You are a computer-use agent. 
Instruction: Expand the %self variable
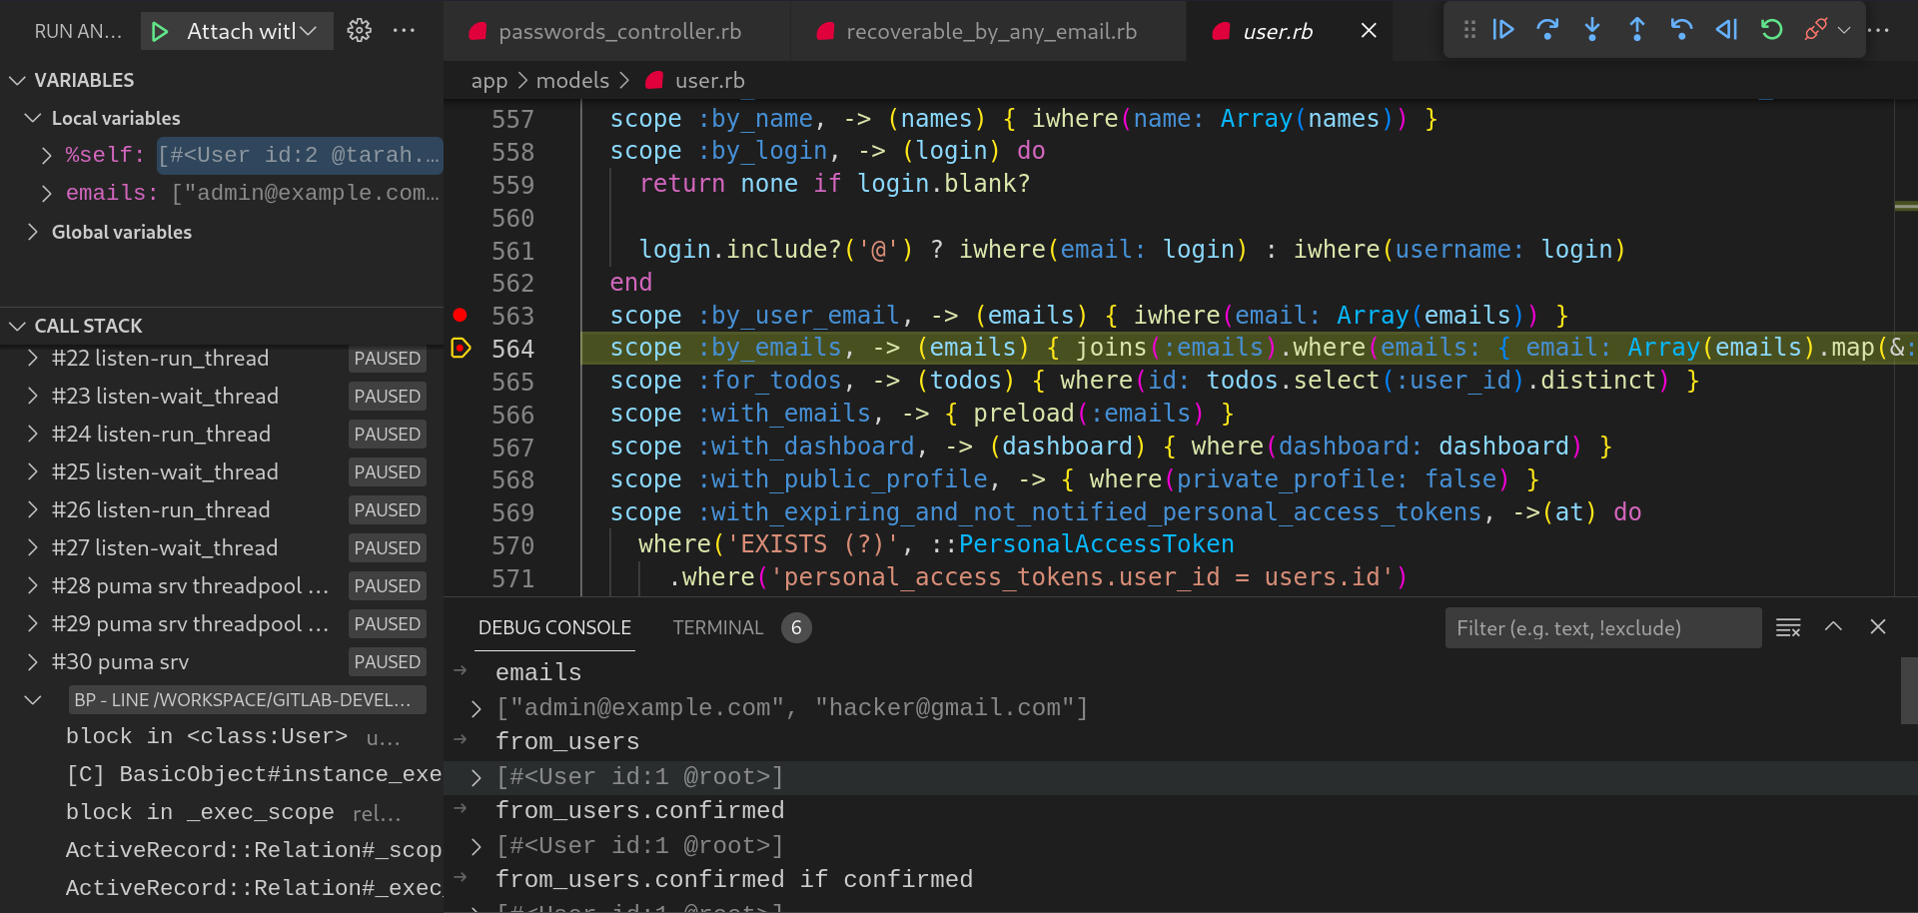click(46, 155)
